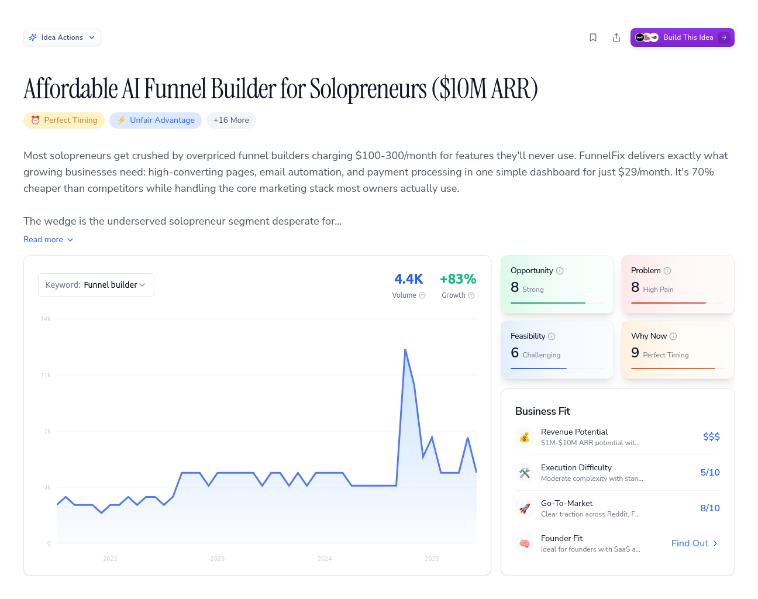Click the $$$ revenue rating

711,437
